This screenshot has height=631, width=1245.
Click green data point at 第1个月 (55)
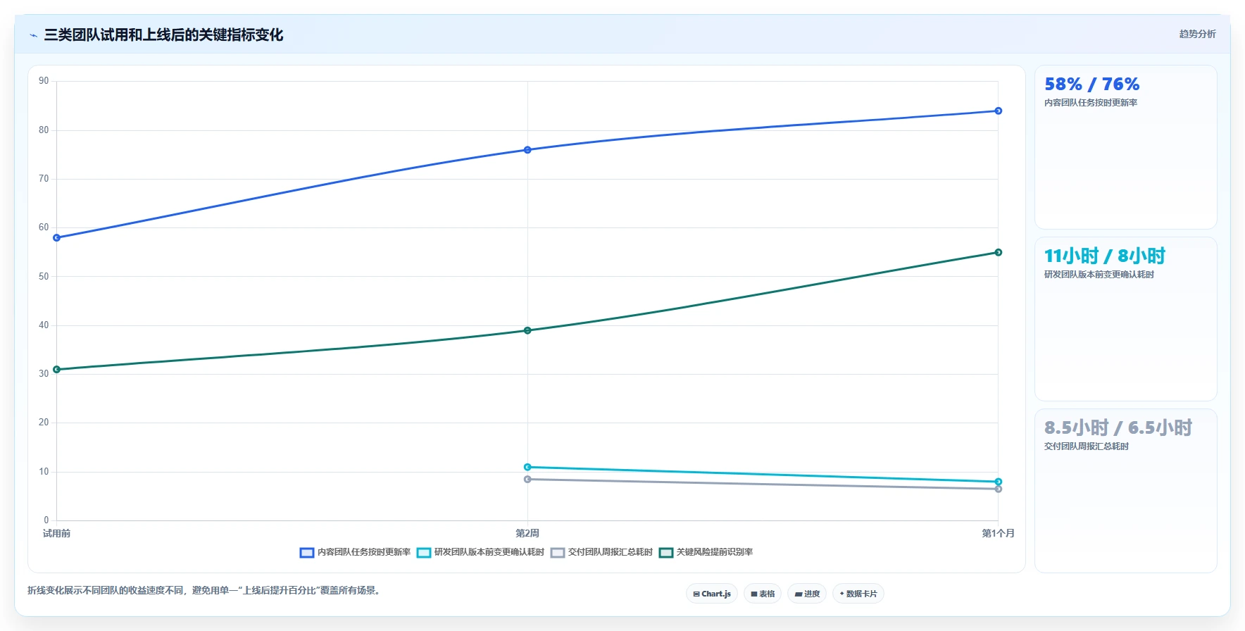[999, 253]
